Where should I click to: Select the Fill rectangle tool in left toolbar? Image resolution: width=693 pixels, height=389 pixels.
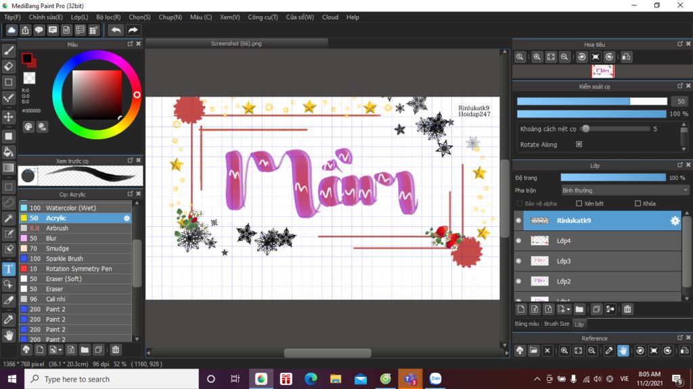8,136
